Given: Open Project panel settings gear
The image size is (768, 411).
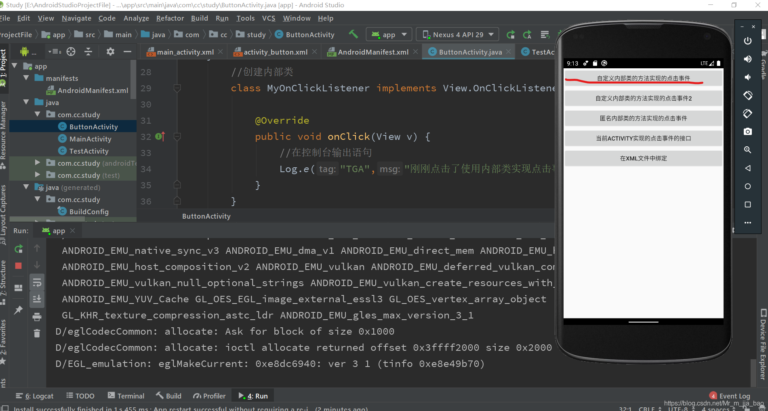Looking at the screenshot, I should pyautogui.click(x=110, y=52).
